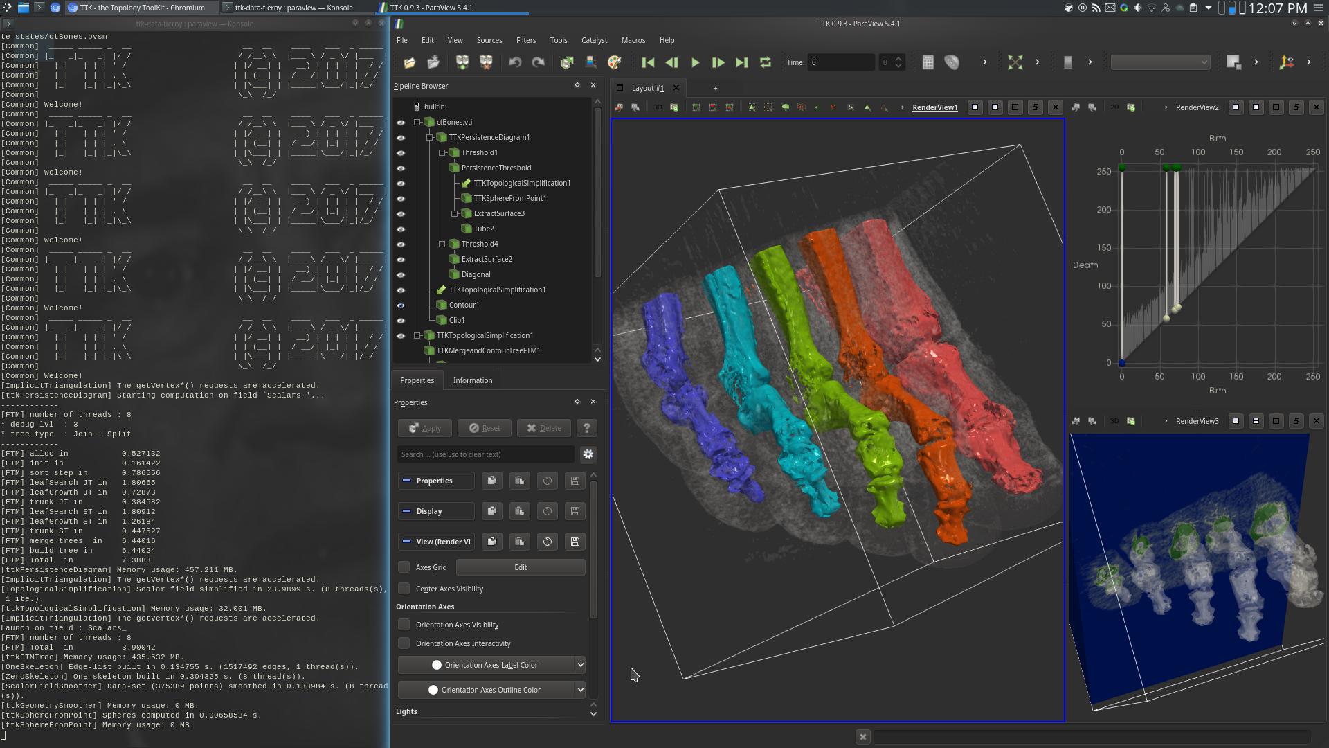Open the color palette loader icon
This screenshot has width=1329, height=748.
pyautogui.click(x=614, y=62)
